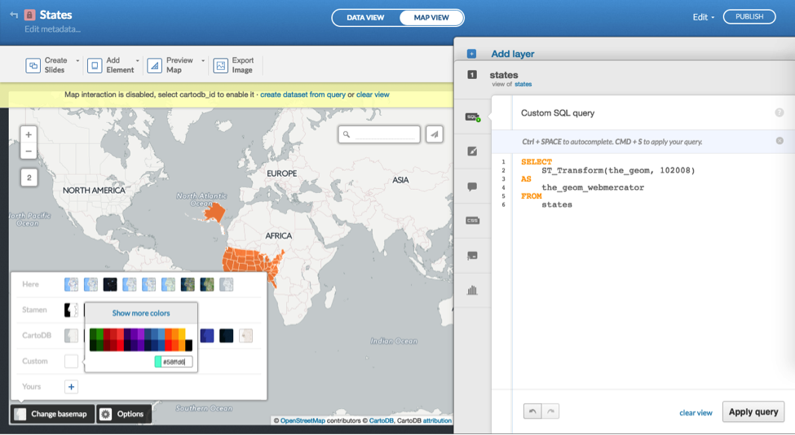Undo the last SQL query change
Screen dimensions: 795x435
click(x=532, y=411)
